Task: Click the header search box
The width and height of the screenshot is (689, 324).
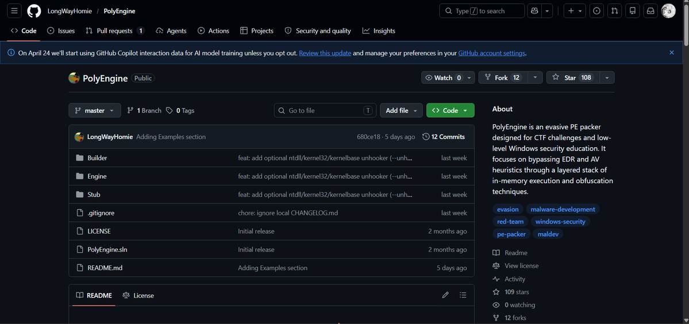Action: pyautogui.click(x=482, y=11)
